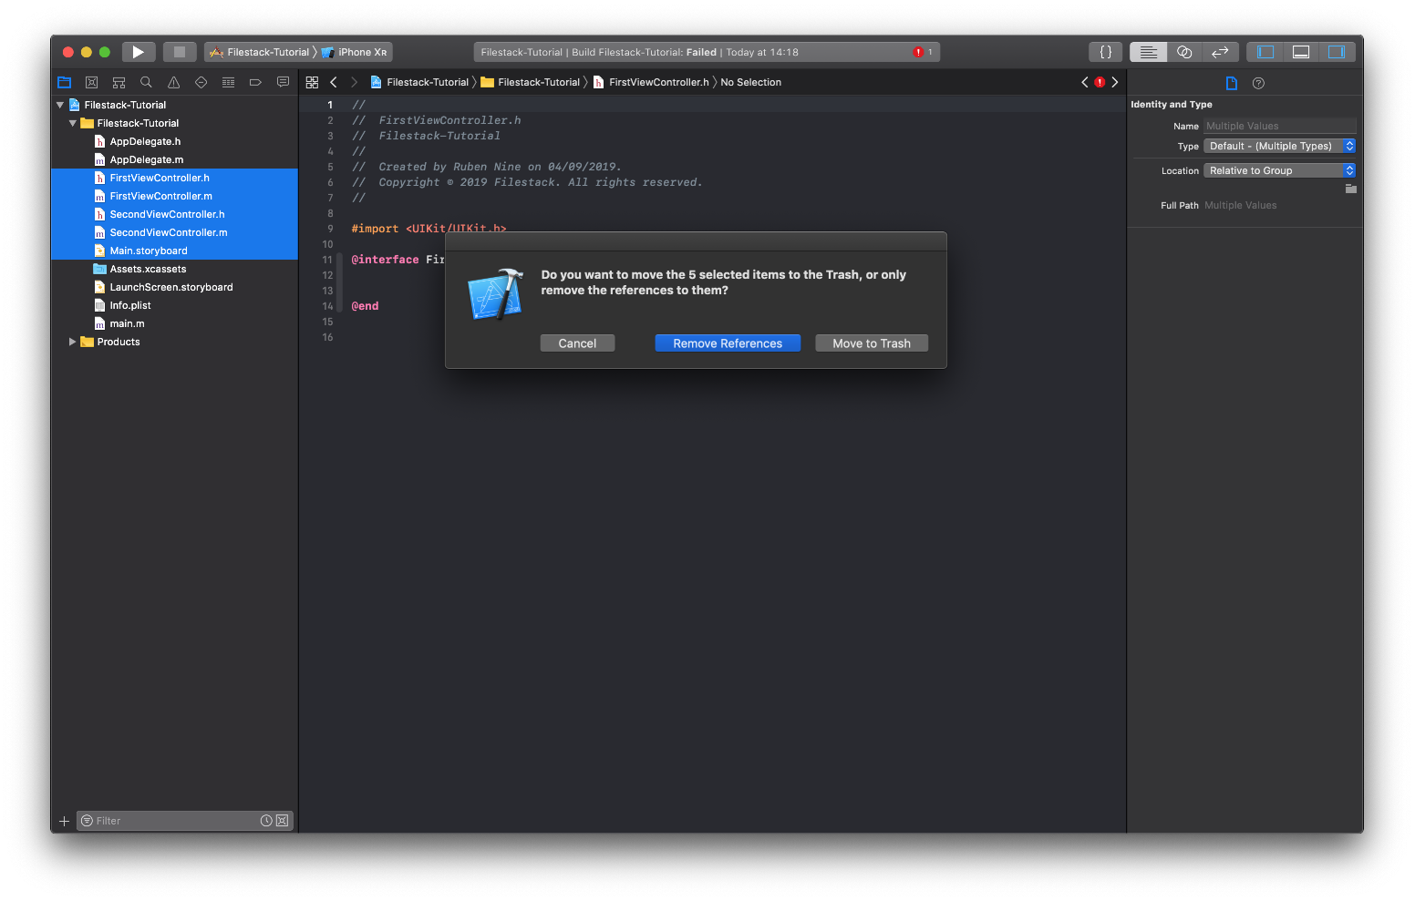Go back in editor history

pyautogui.click(x=334, y=82)
